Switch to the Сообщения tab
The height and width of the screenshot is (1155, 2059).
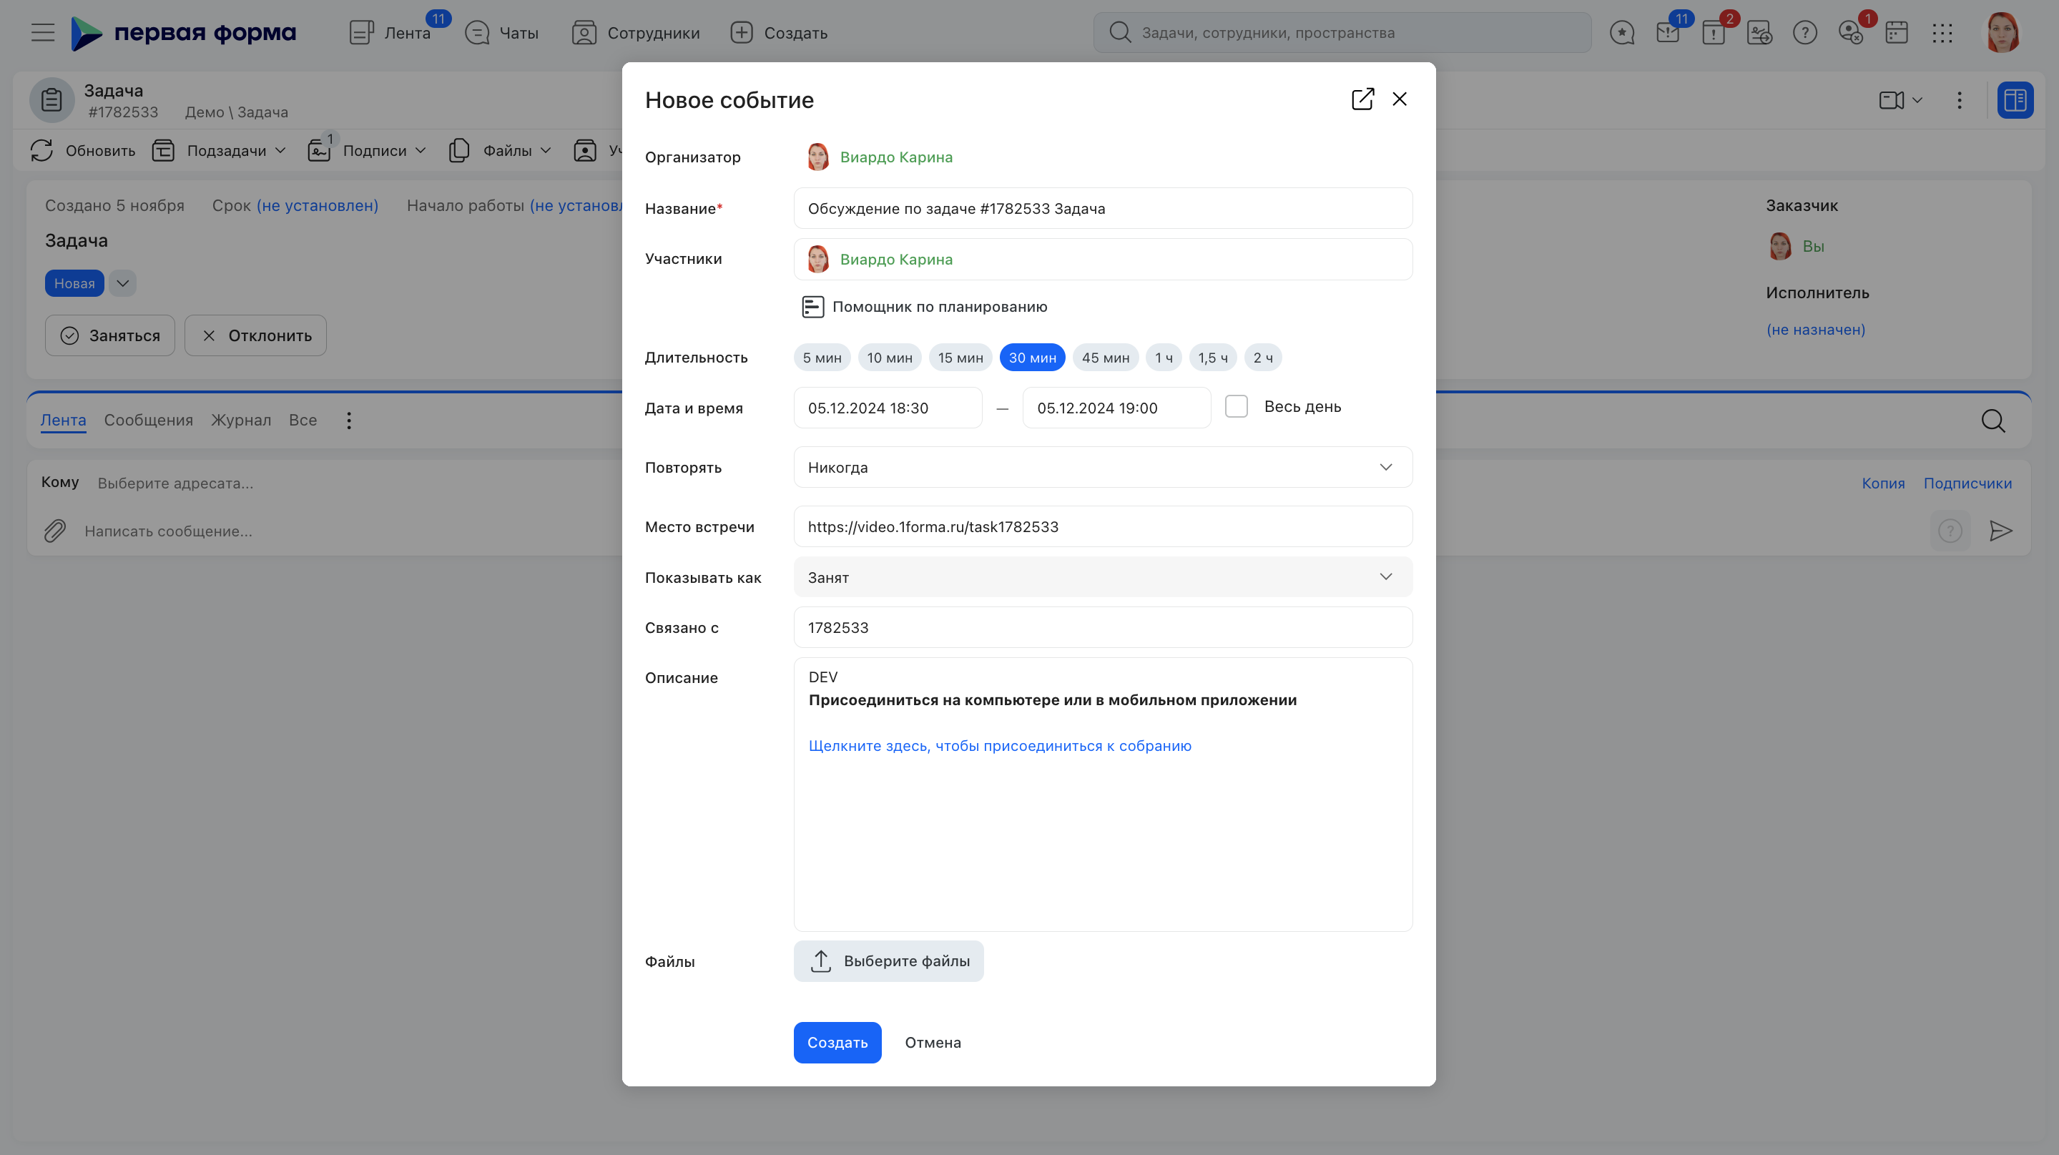(x=149, y=420)
